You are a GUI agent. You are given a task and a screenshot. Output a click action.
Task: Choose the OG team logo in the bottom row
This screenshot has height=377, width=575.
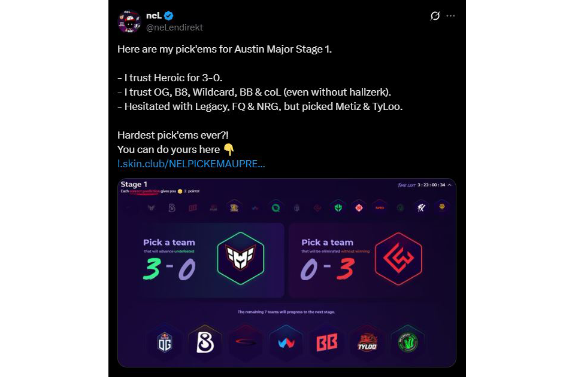[165, 342]
